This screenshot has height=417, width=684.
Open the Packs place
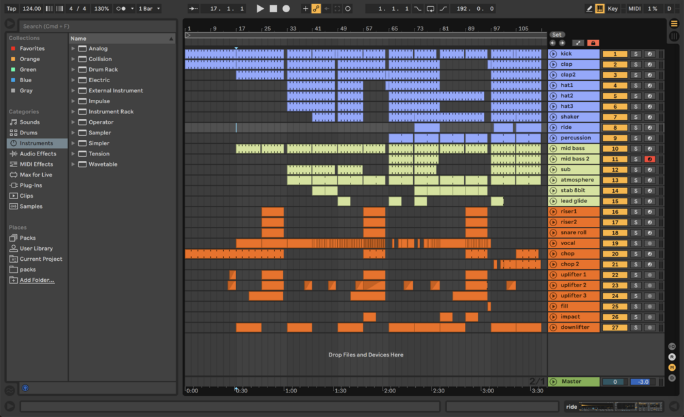coord(27,238)
